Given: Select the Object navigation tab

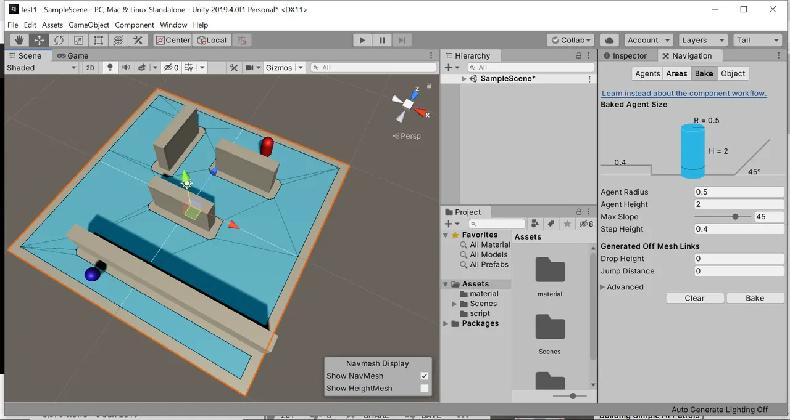Looking at the screenshot, I should click(733, 73).
